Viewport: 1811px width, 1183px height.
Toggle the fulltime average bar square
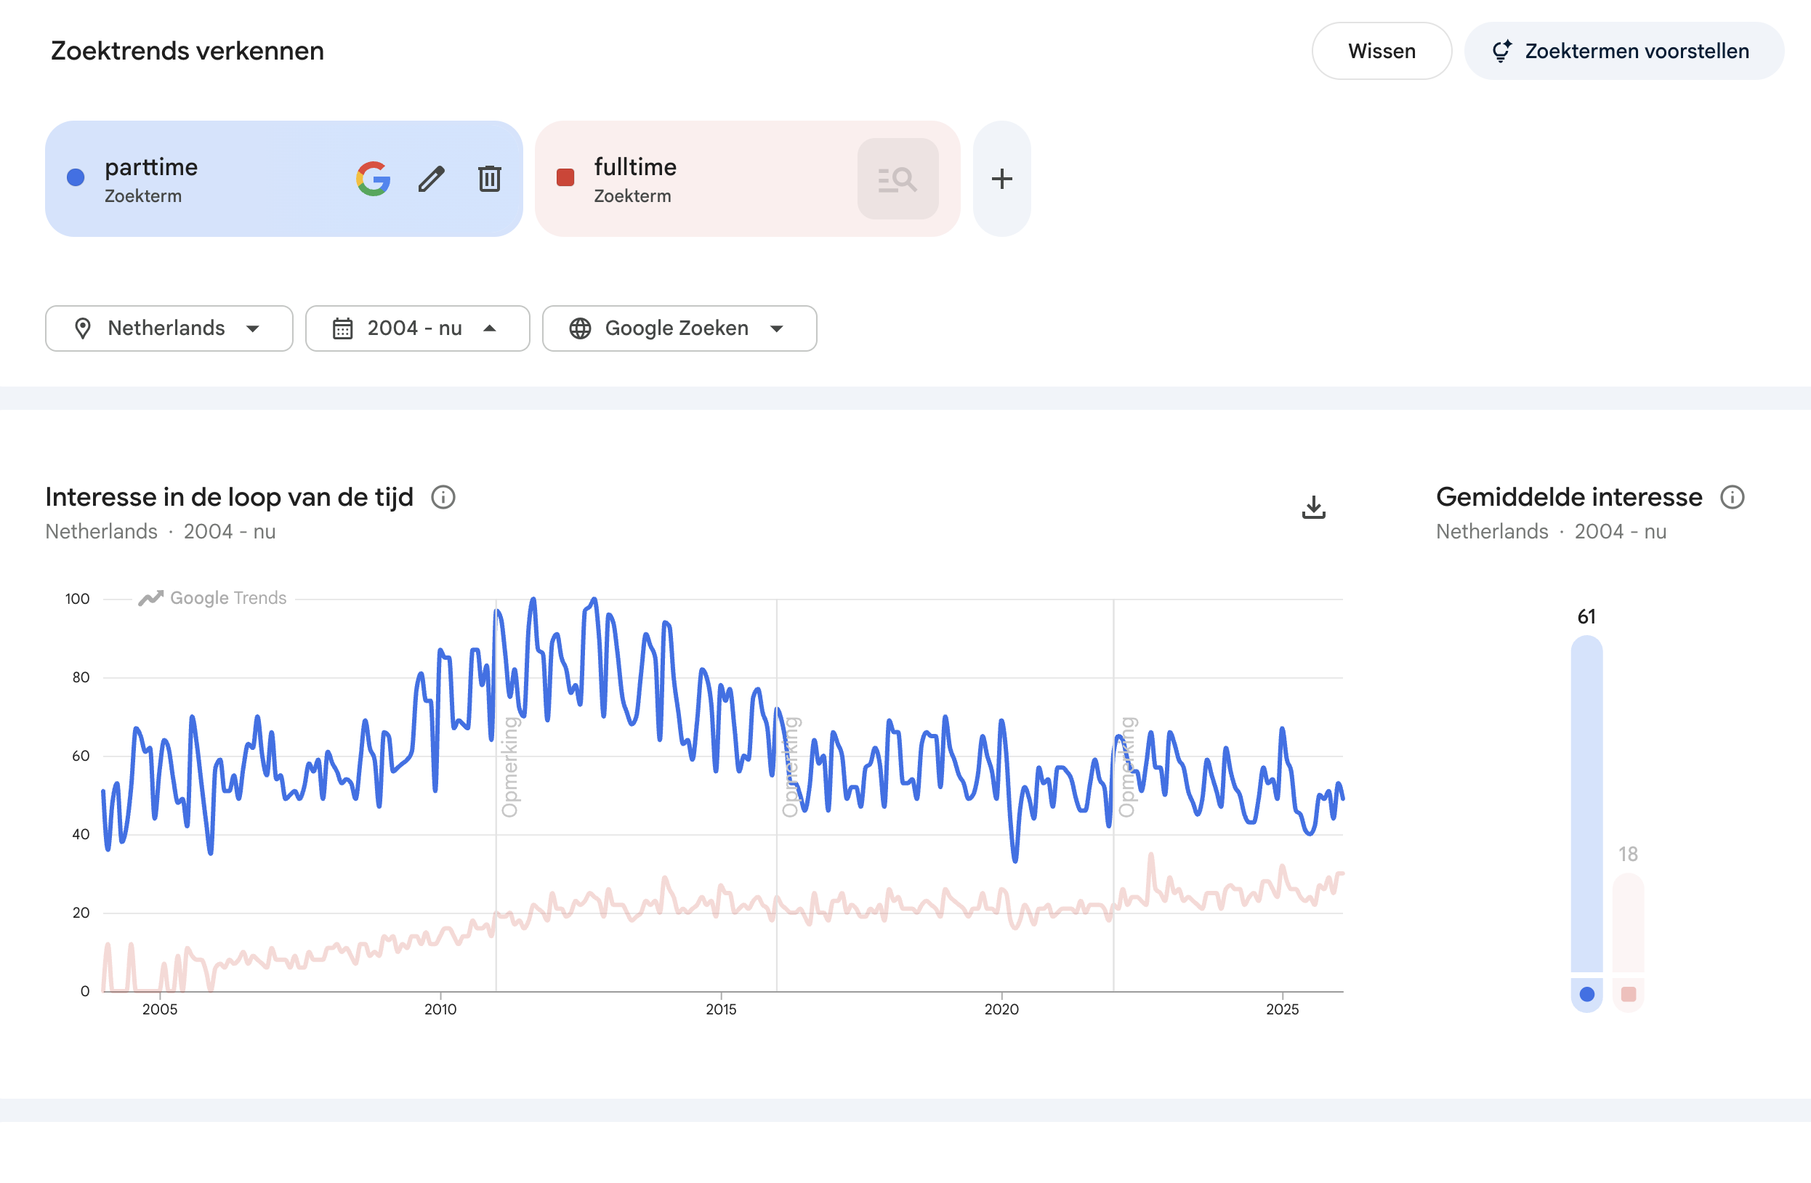[x=1629, y=993]
